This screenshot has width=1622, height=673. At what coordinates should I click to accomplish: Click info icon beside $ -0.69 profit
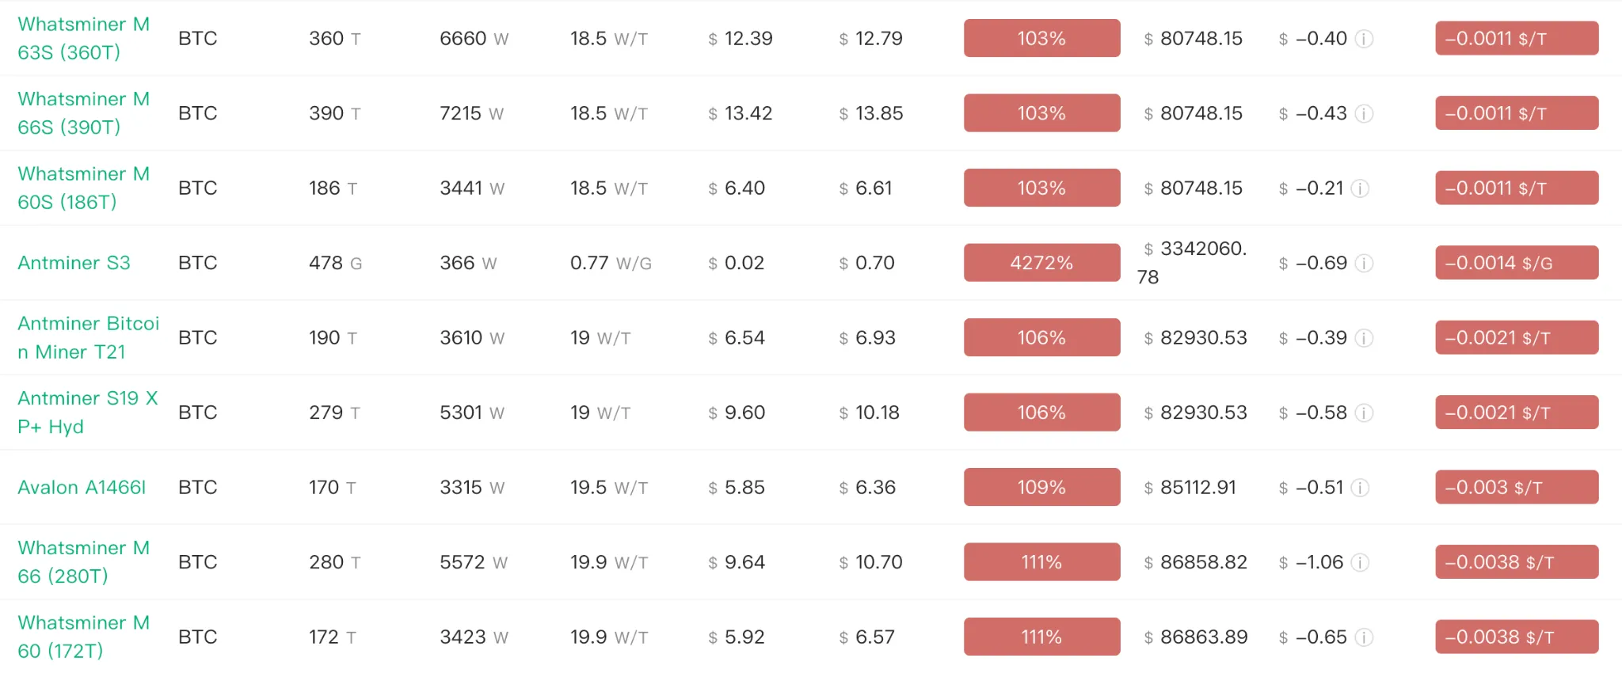coord(1364,264)
